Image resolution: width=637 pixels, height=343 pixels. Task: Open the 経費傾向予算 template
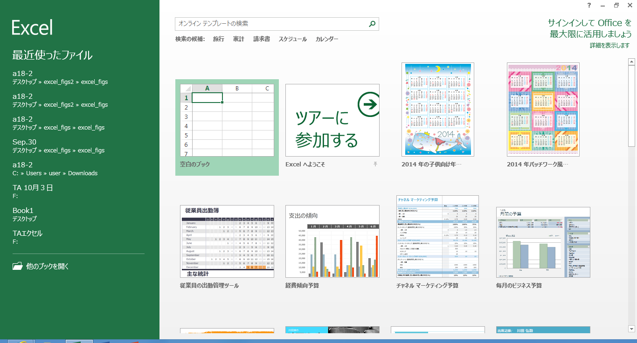click(x=332, y=241)
